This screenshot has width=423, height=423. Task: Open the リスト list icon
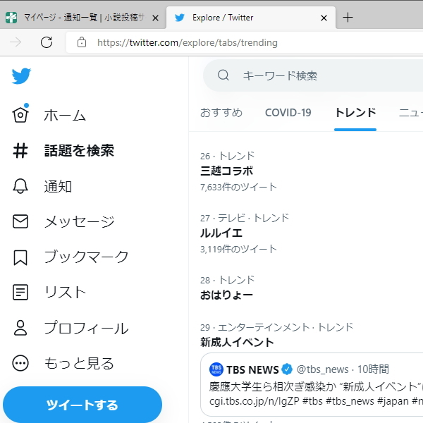[x=20, y=292]
